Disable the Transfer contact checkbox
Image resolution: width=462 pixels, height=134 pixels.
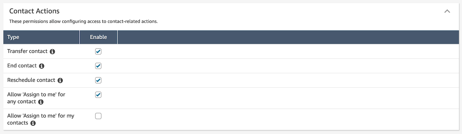98,51
